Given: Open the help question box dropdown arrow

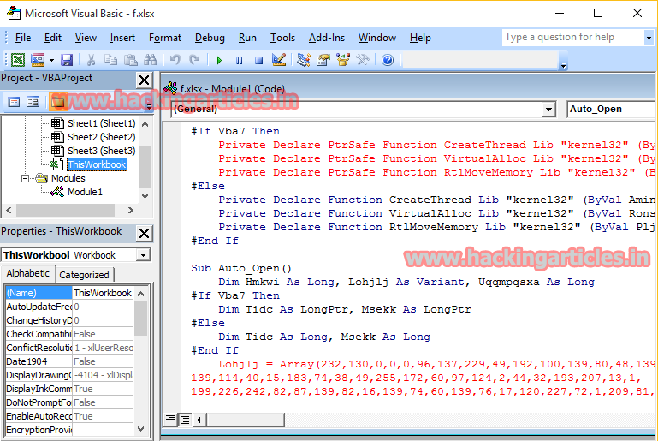Looking at the screenshot, I should click(x=649, y=38).
